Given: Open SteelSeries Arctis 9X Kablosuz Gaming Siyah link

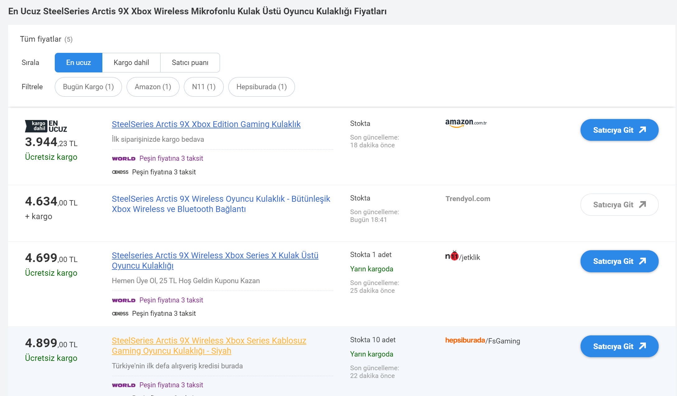Looking at the screenshot, I should point(209,346).
